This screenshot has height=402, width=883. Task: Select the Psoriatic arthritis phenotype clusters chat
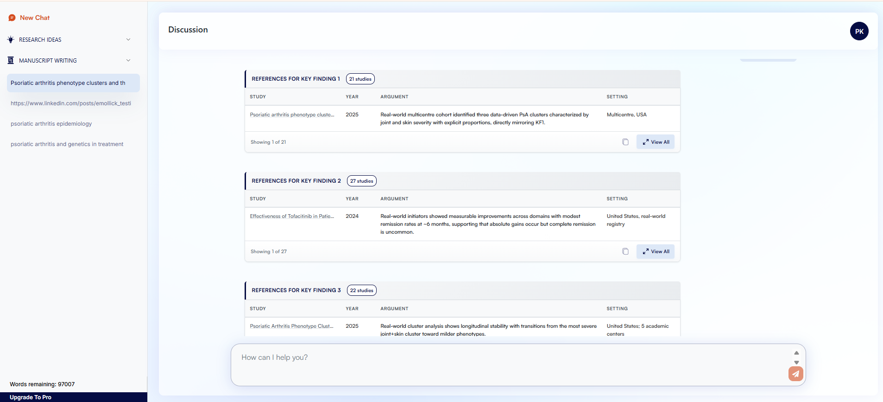[73, 83]
